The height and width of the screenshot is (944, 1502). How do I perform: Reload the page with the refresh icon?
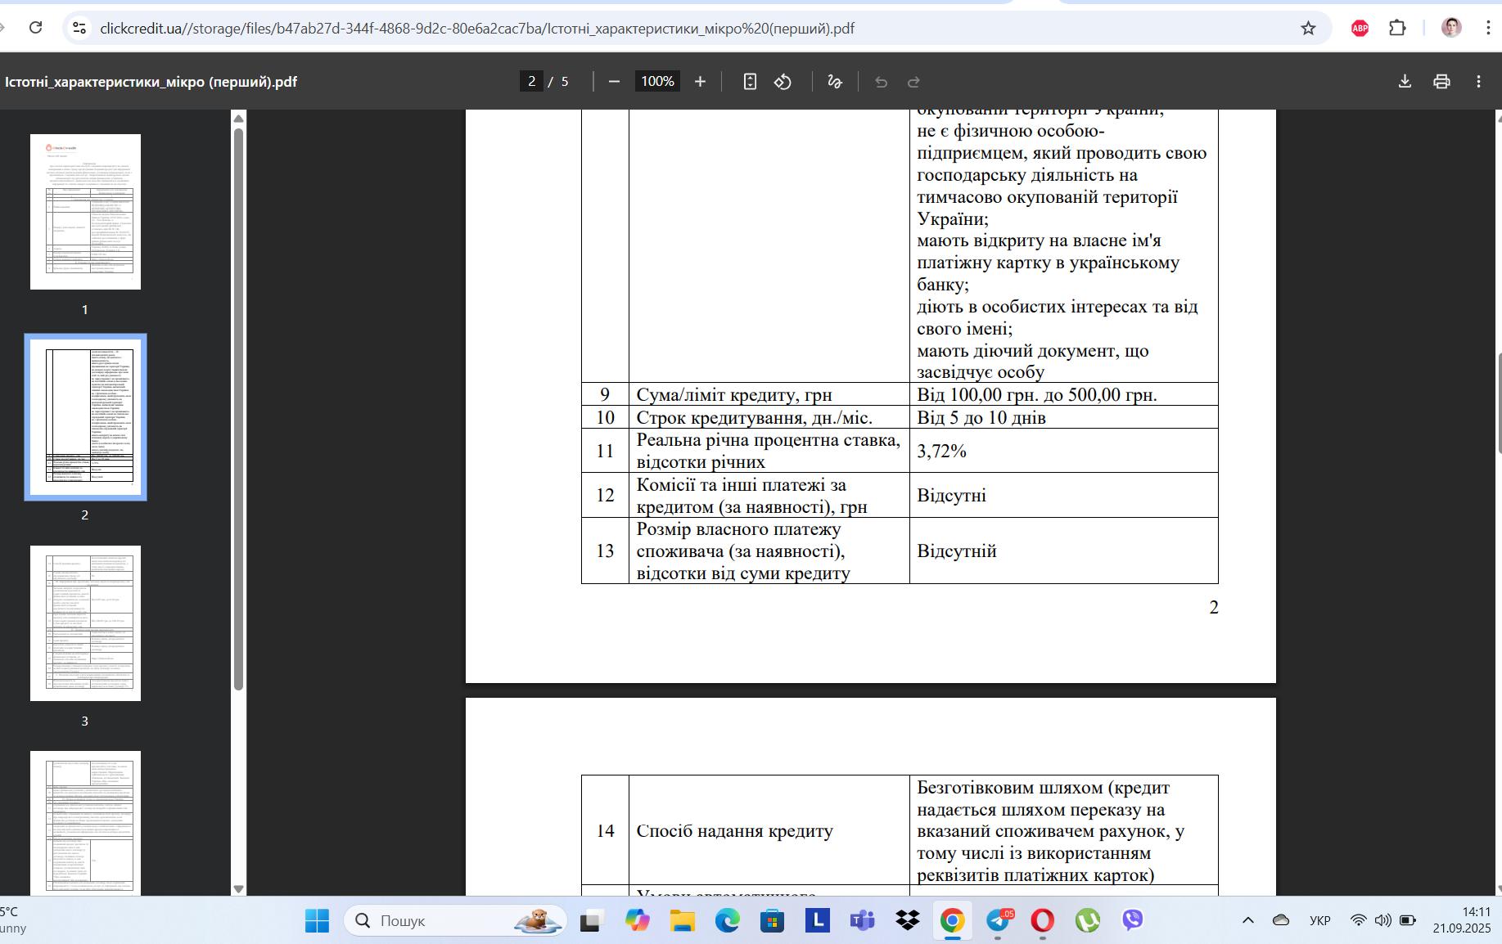pos(35,28)
